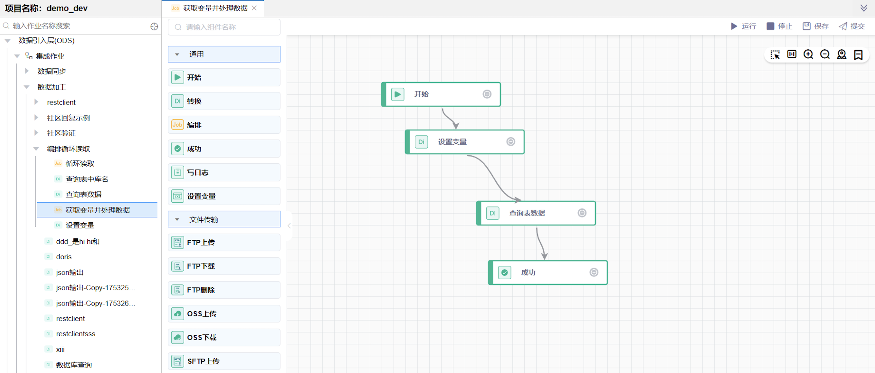Viewport: 875px width, 373px height.
Task: Click the zoom out canvas icon
Action: 825,55
